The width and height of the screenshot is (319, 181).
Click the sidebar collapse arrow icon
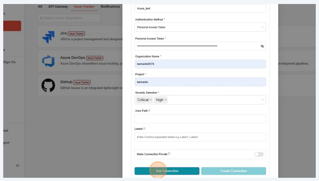tap(18, 166)
